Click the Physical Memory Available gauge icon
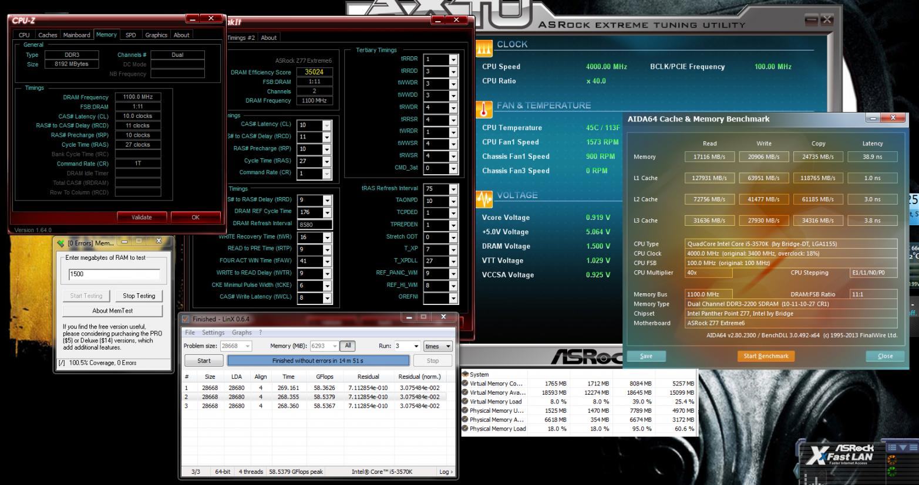Viewport: 919px width, 485px height. point(466,420)
